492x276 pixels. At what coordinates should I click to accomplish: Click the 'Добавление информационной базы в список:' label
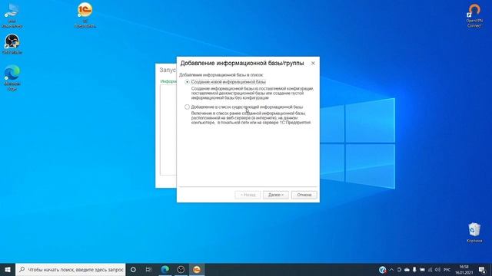click(221, 75)
